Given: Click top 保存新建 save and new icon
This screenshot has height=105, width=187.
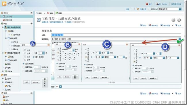Looking at the screenshot, I should 162,25.
